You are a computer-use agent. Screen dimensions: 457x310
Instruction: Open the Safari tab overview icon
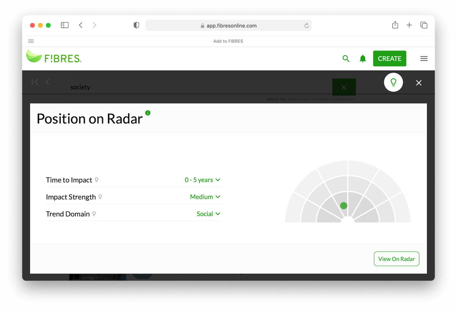click(424, 25)
